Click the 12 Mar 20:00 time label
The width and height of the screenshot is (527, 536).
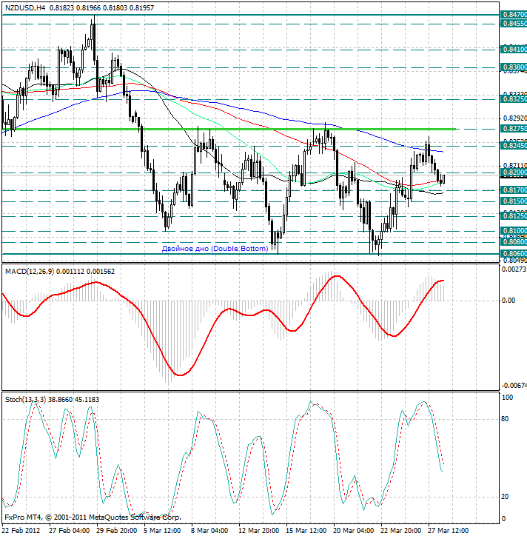259,530
